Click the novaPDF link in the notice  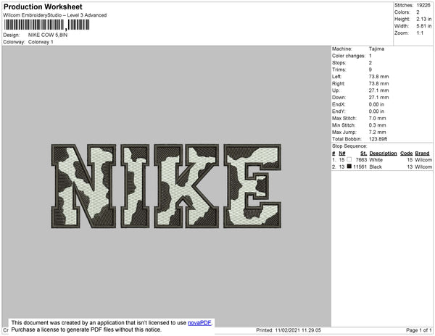click(x=201, y=322)
